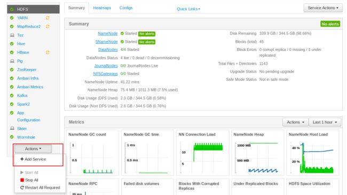
Task: Open the NFSGateways link
Action: tap(105, 74)
